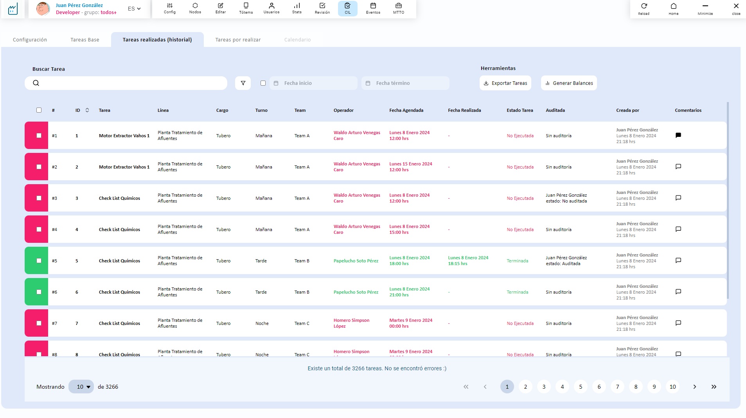Click the green status block of task #6
The height and width of the screenshot is (418, 746).
[x=36, y=292]
